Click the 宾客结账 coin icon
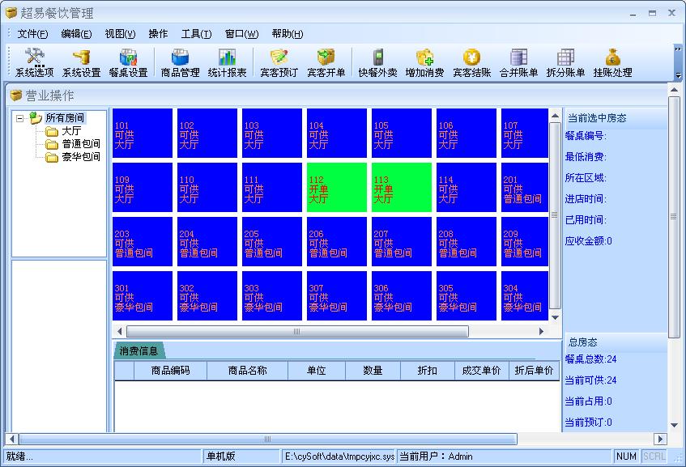Image resolution: width=686 pixels, height=467 pixels. [x=471, y=62]
